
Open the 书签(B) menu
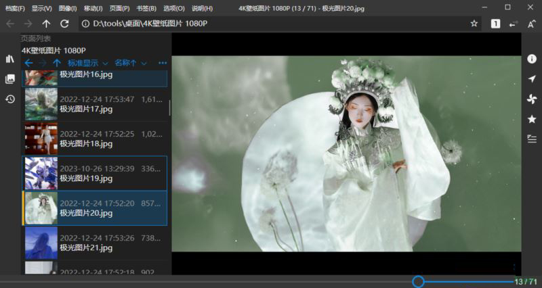[146, 8]
